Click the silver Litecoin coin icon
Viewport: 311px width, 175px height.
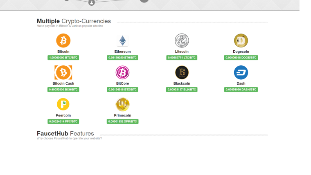[x=182, y=40]
